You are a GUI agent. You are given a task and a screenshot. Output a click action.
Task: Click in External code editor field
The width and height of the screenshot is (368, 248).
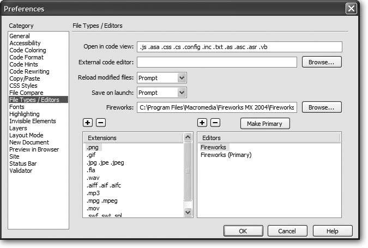[217, 62]
